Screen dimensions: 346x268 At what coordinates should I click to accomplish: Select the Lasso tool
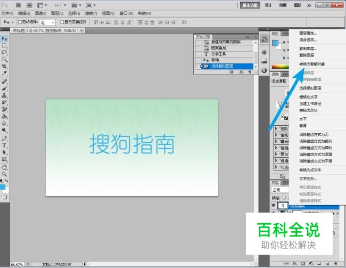click(4, 52)
